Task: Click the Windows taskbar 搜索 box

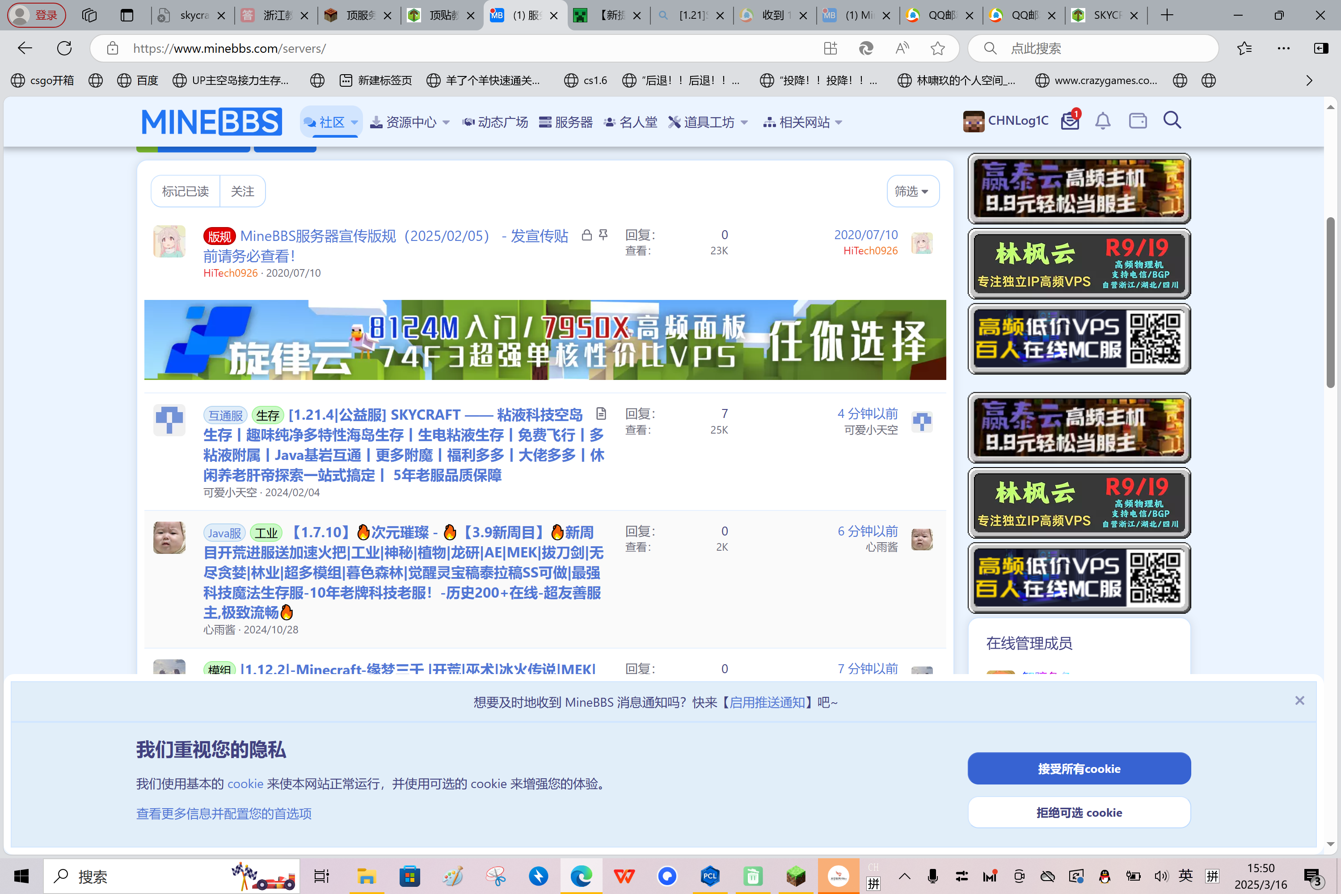Action: [171, 876]
